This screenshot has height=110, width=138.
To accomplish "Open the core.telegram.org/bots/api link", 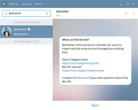I will [x=83, y=71].
